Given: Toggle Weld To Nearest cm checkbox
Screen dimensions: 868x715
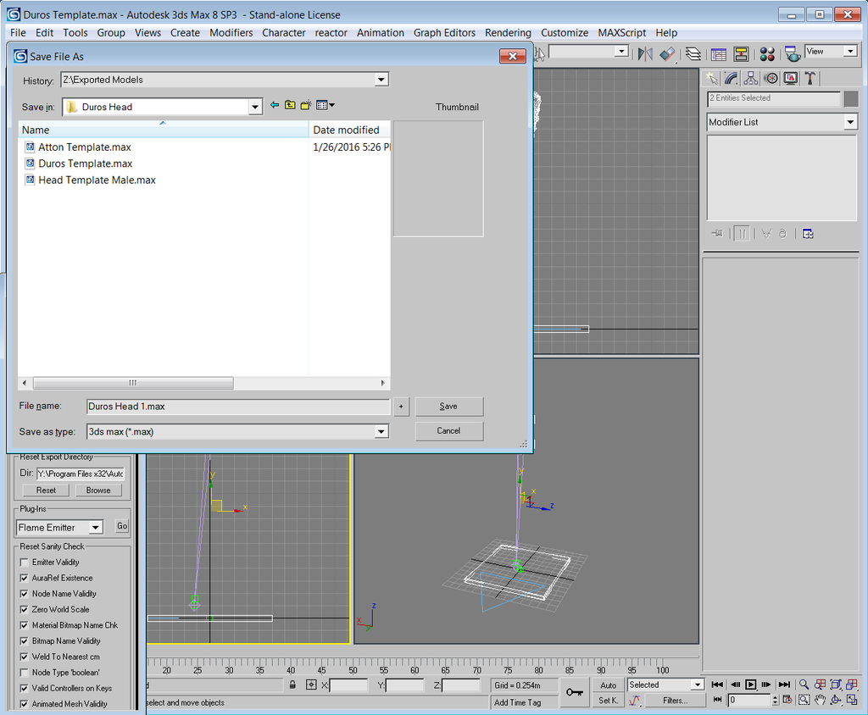Looking at the screenshot, I should click(x=24, y=657).
